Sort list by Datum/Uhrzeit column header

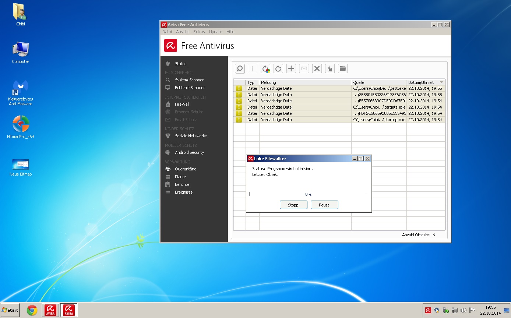pos(426,82)
